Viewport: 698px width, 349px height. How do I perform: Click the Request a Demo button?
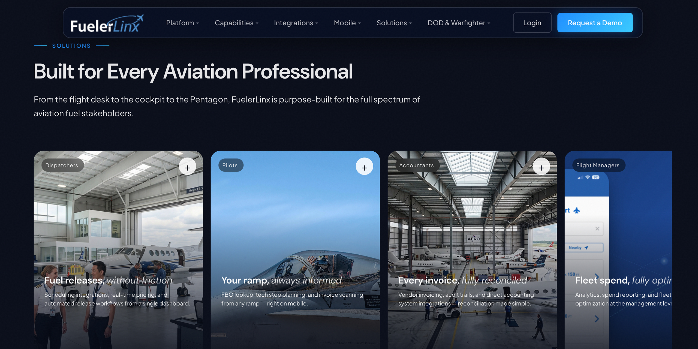pyautogui.click(x=595, y=23)
